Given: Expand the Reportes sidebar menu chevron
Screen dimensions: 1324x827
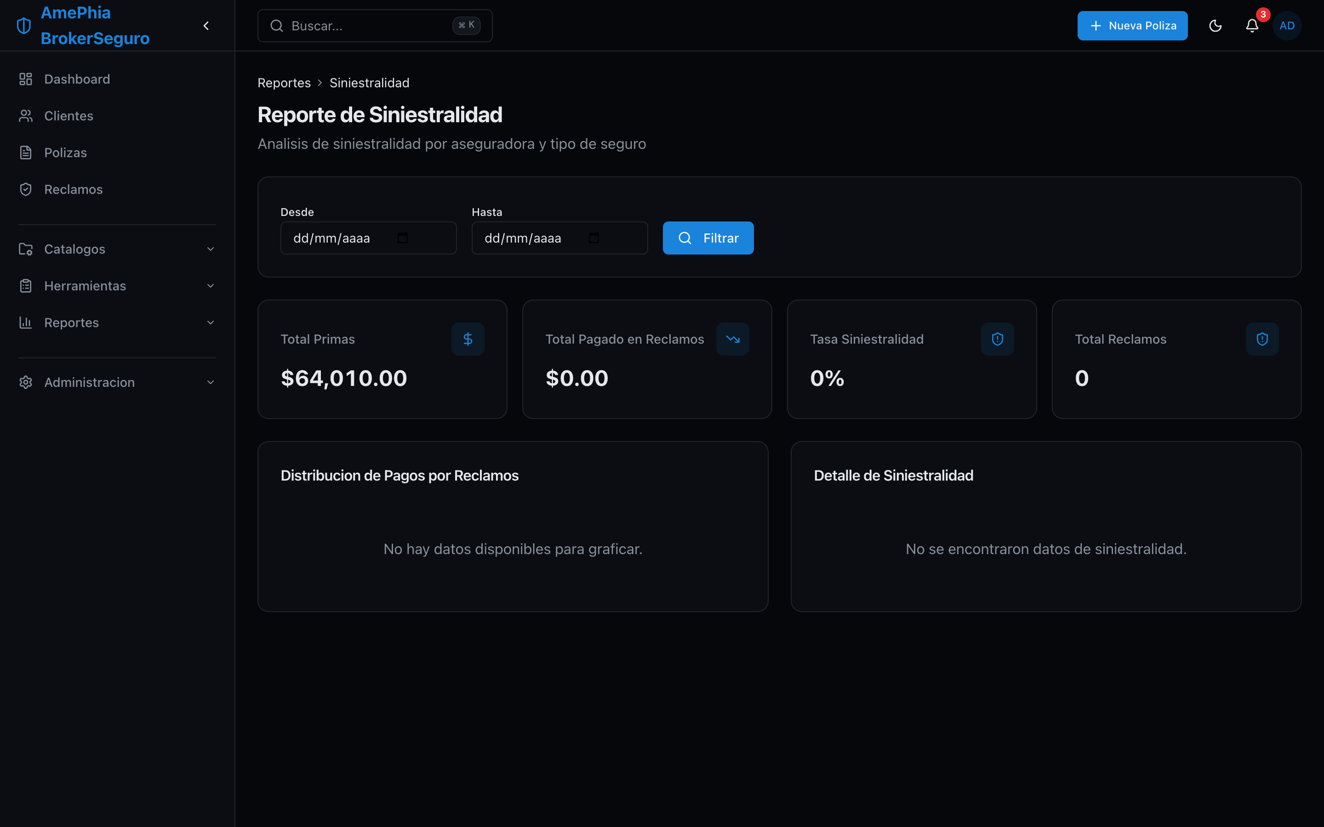Looking at the screenshot, I should pyautogui.click(x=211, y=322).
